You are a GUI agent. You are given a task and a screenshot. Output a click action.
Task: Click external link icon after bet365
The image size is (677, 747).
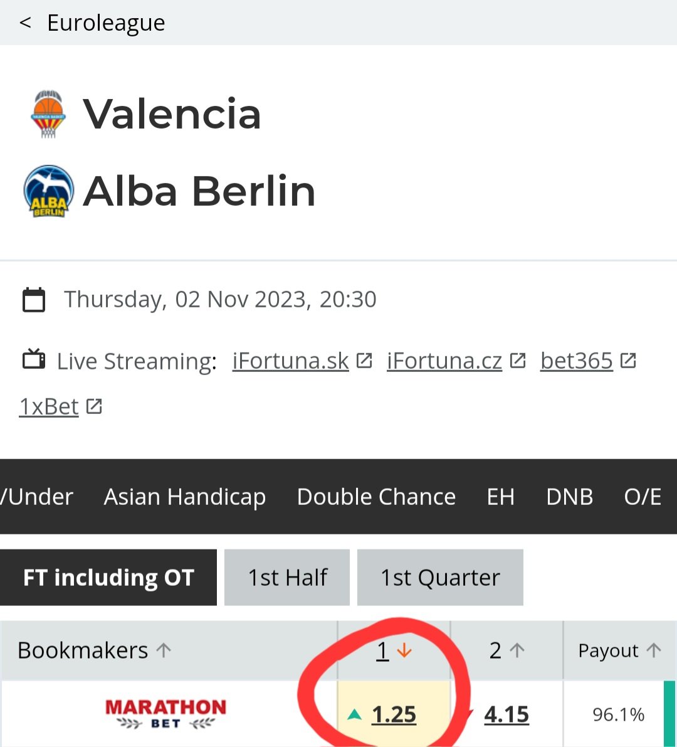point(628,361)
